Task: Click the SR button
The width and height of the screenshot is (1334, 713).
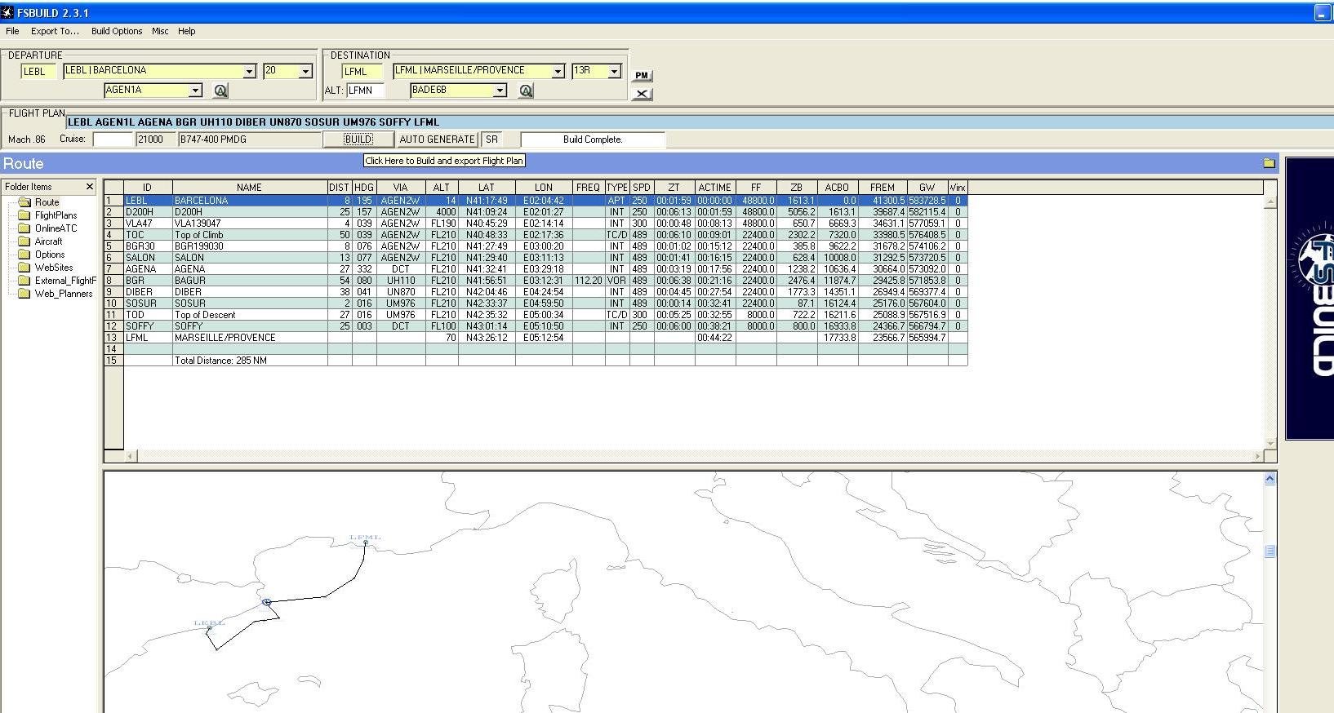Action: (x=491, y=139)
